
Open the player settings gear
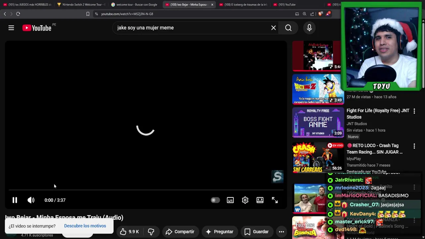(245, 200)
